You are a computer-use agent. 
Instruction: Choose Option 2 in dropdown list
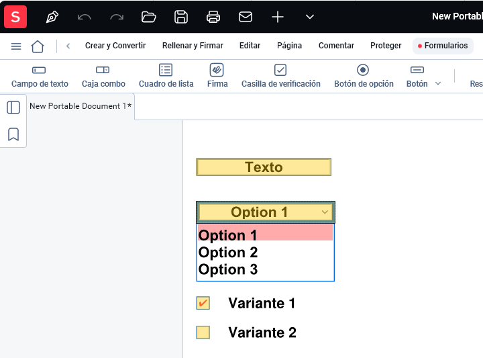(x=265, y=253)
